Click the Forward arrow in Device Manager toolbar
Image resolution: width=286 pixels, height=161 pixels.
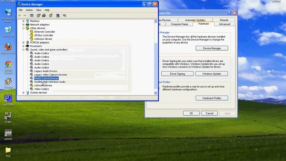25,16
